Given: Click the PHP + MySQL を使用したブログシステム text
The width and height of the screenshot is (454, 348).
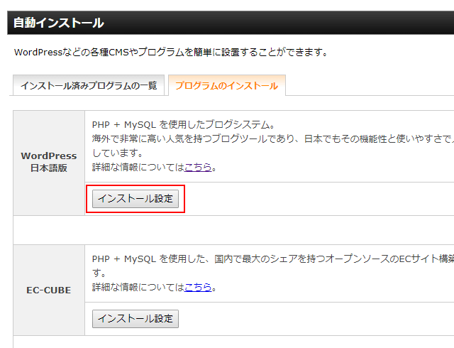Looking at the screenshot, I should [x=183, y=125].
